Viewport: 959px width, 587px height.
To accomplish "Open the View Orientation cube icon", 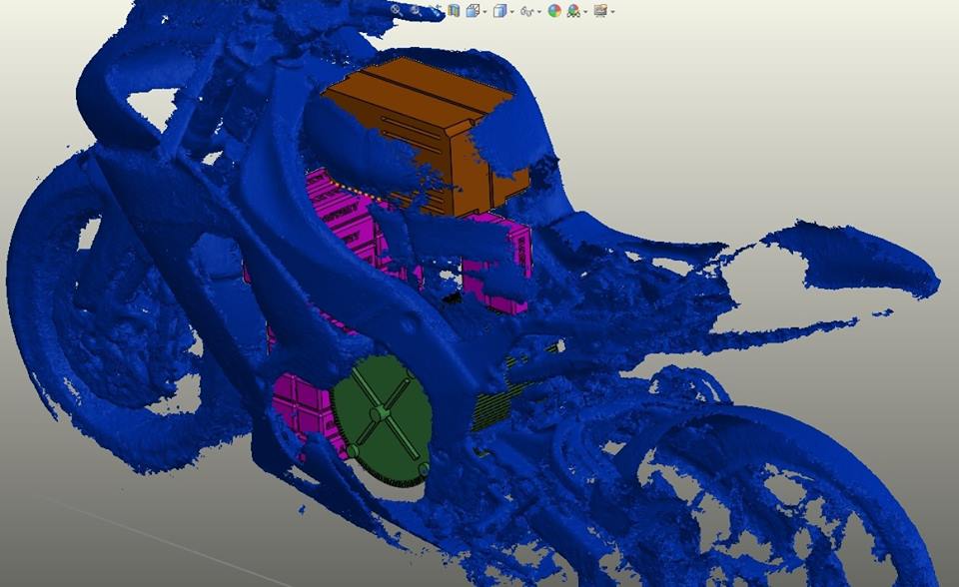I will tap(473, 11).
